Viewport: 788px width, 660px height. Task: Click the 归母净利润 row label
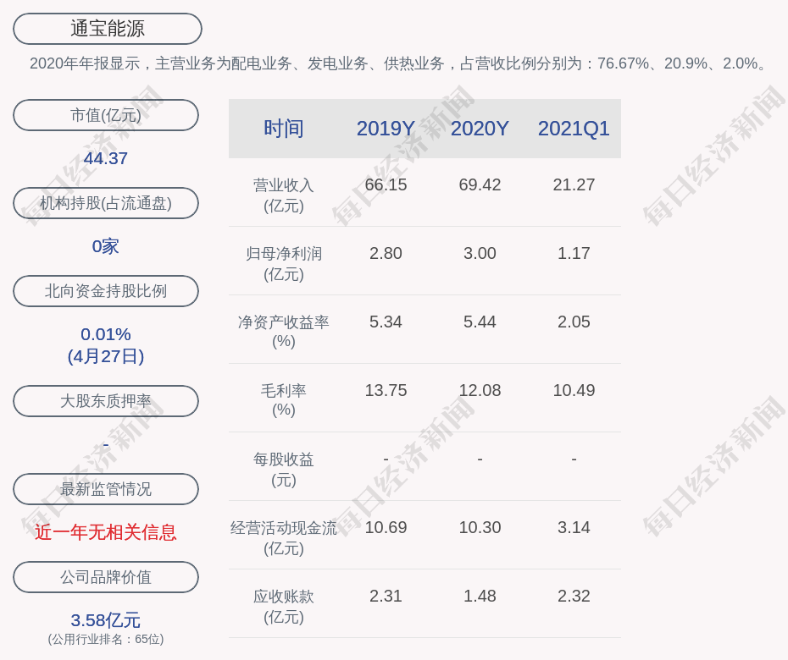[284, 264]
